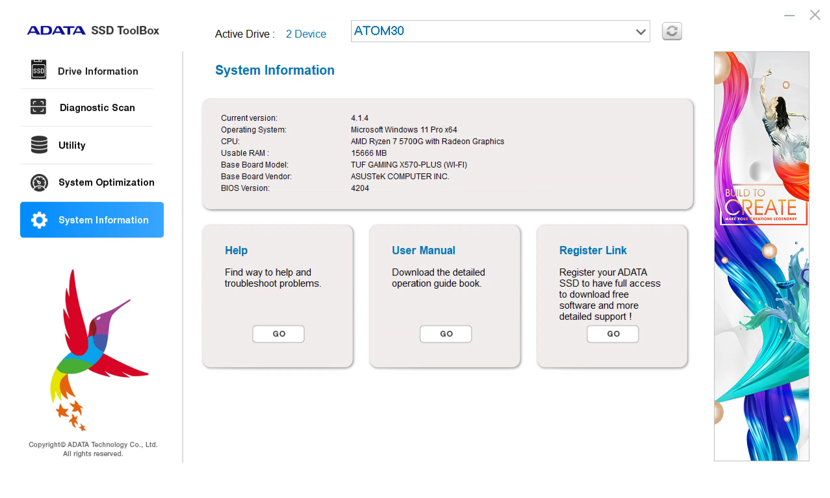The image size is (830, 498).
Task: Click the scan frame icon for Diagnostic Scan
Action: (38, 107)
